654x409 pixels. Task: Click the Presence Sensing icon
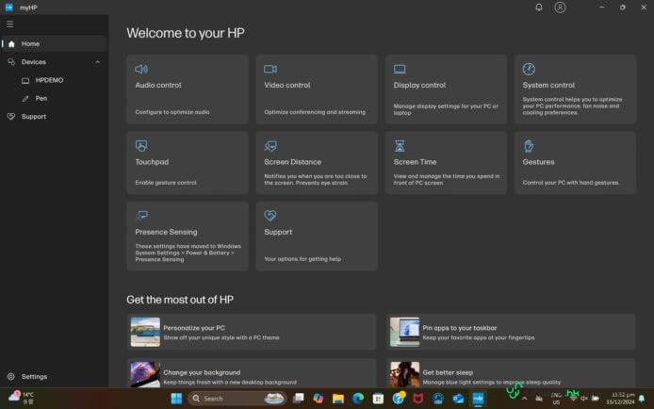click(x=141, y=216)
